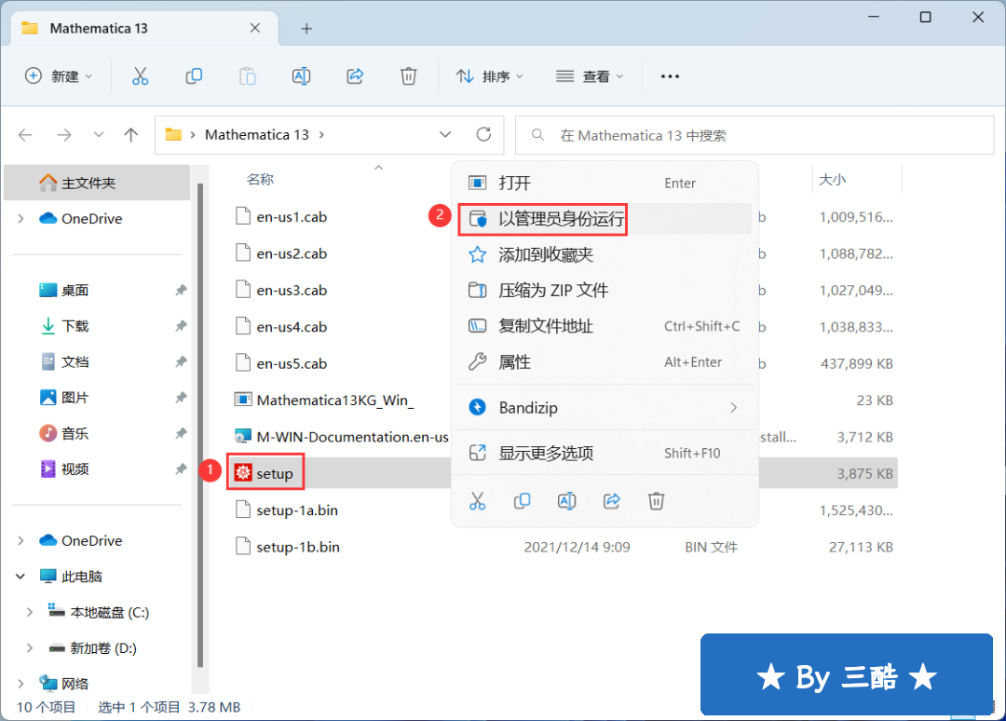This screenshot has width=1006, height=721.
Task: Share via the context menu share icon
Action: pos(611,501)
